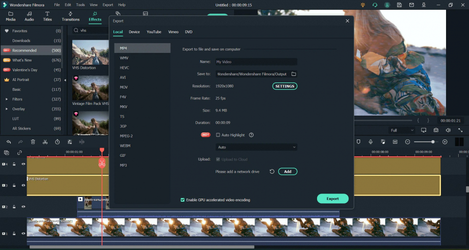Click the trash delete icon in timeline

33,142
